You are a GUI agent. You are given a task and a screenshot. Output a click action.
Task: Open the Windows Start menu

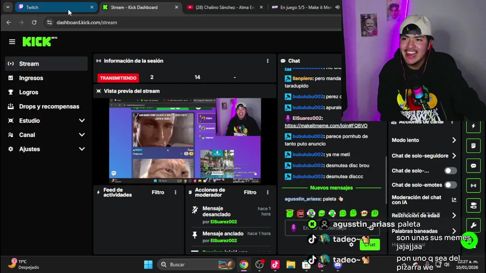pos(148,265)
